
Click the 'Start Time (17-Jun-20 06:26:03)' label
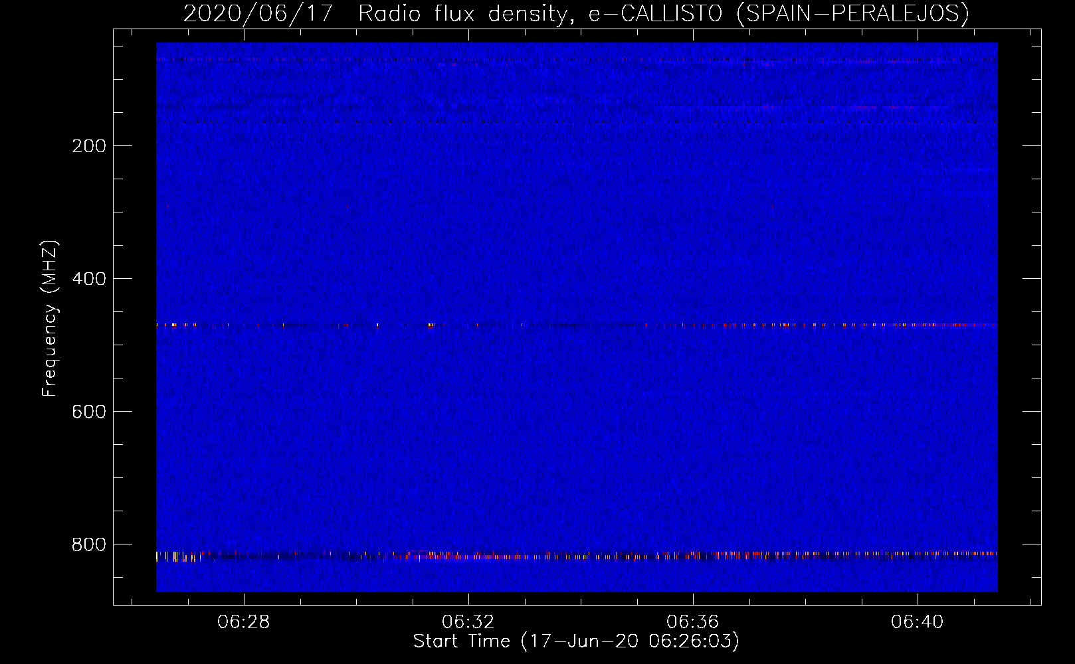point(576,641)
